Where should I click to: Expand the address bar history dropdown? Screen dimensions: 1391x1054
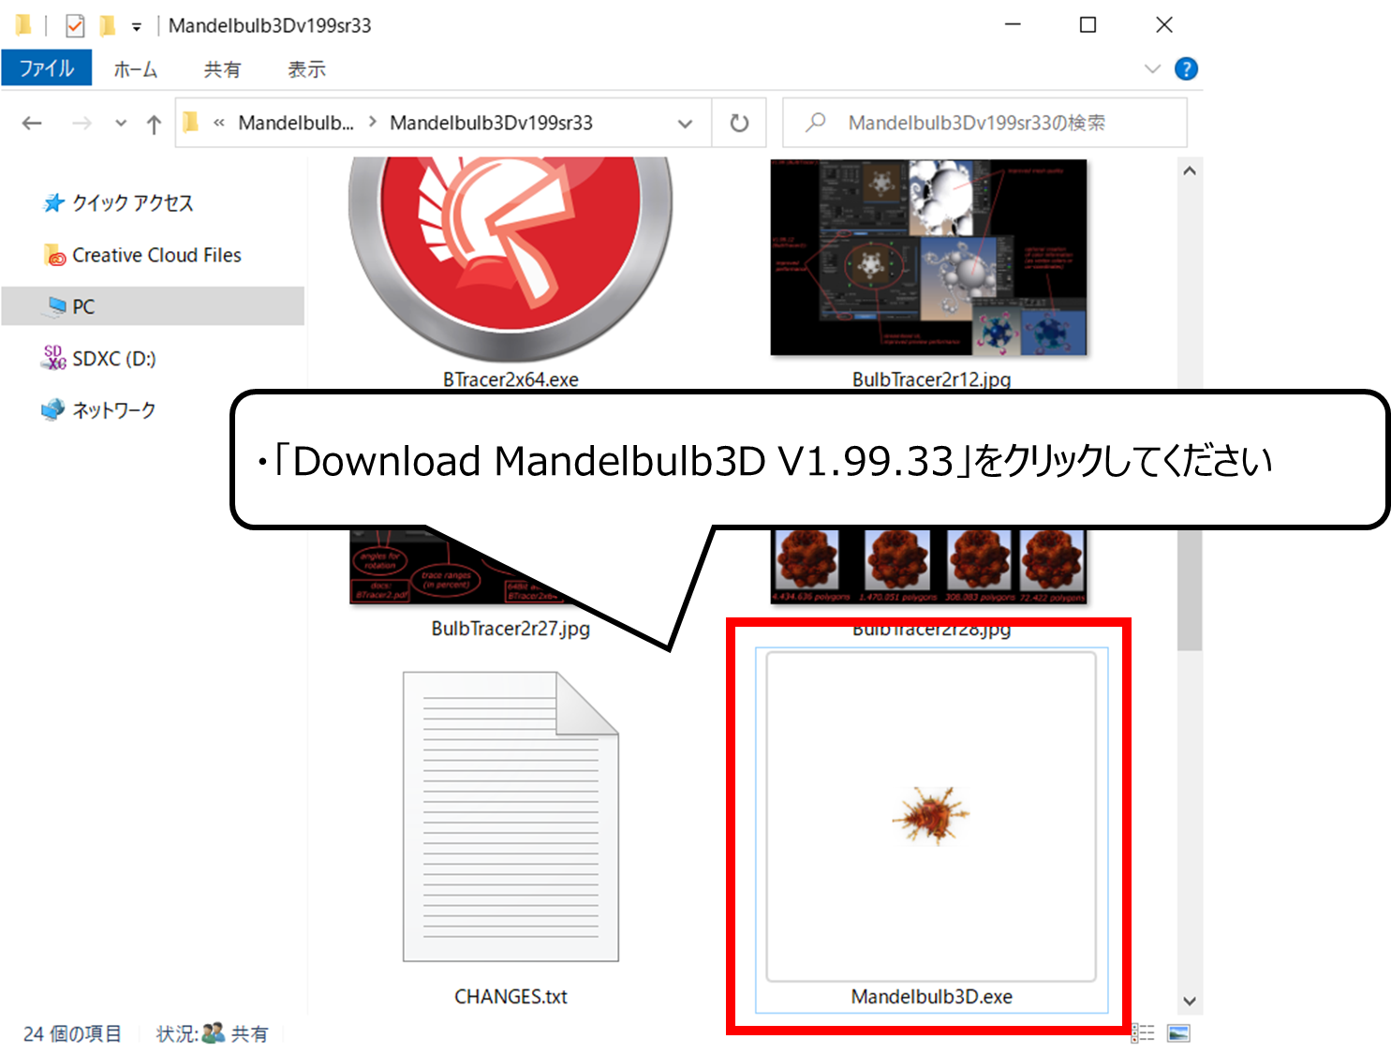[x=685, y=124]
